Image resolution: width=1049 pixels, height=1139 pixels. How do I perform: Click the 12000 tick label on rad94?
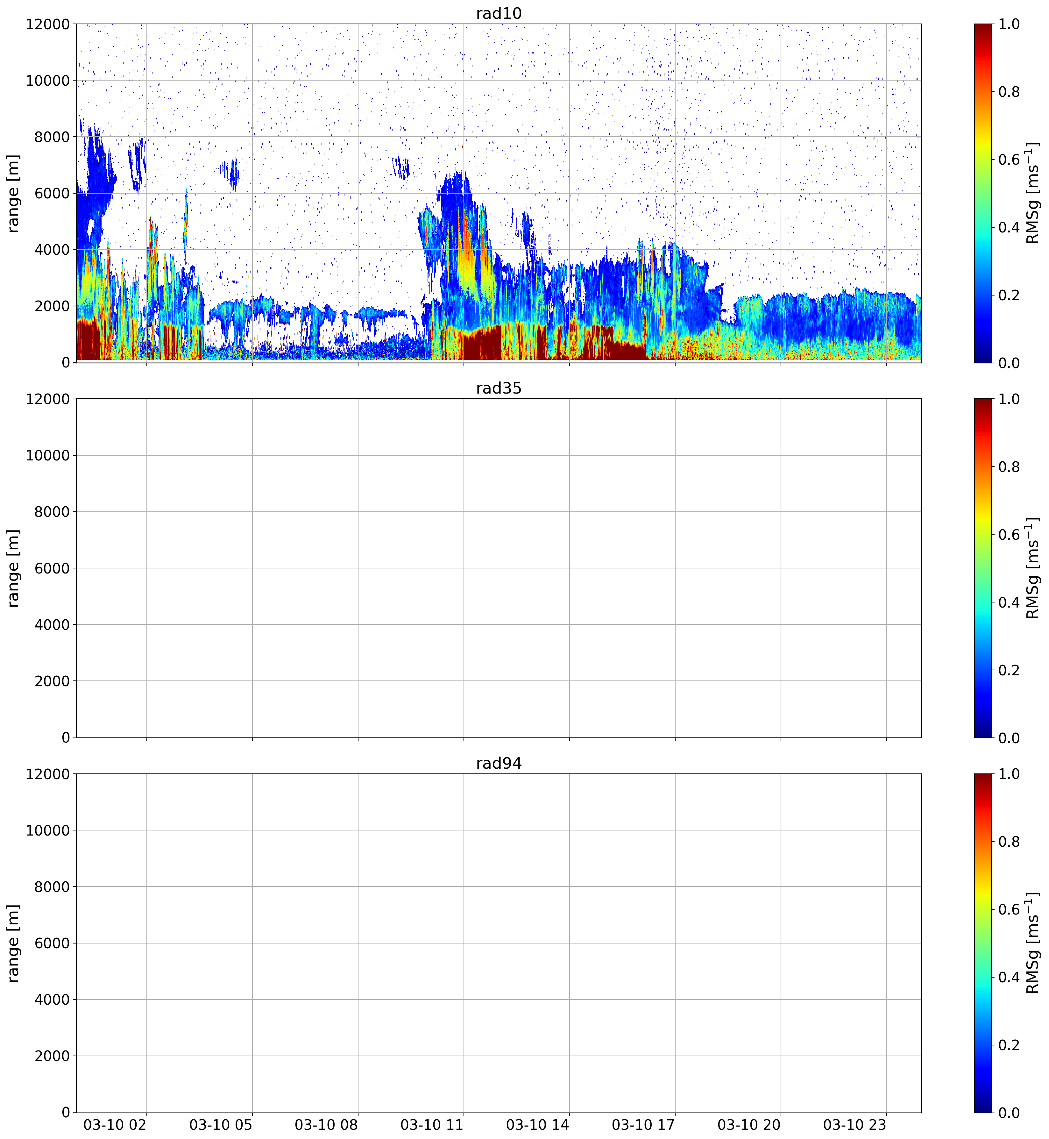[x=48, y=774]
